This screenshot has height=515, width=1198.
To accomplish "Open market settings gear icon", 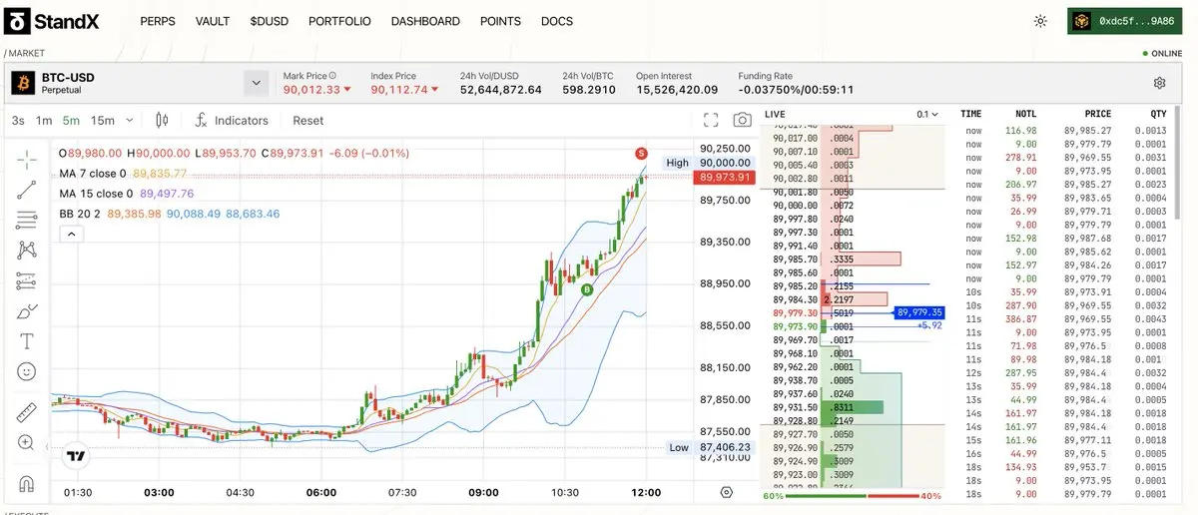I will click(x=1159, y=83).
